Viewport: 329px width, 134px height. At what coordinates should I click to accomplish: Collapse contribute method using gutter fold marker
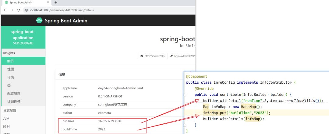point(185,95)
